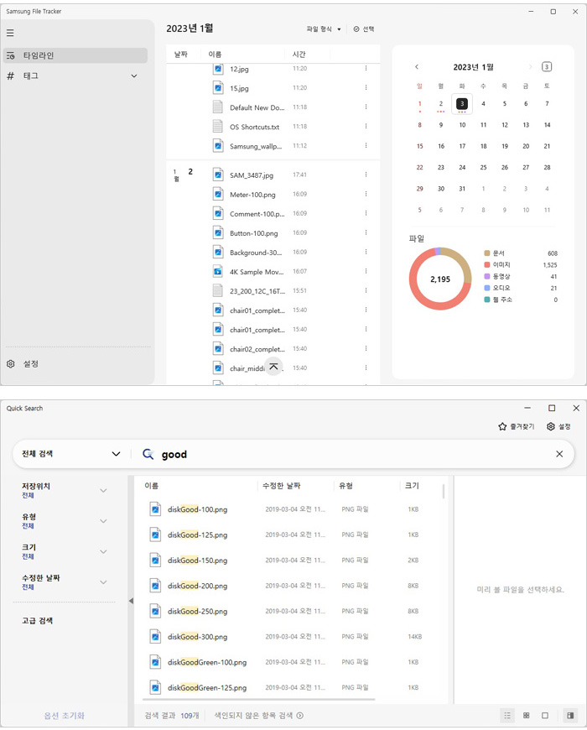This screenshot has height=730, width=587.
Task: Click the 이미지 color swatch in legend
Action: (x=487, y=264)
